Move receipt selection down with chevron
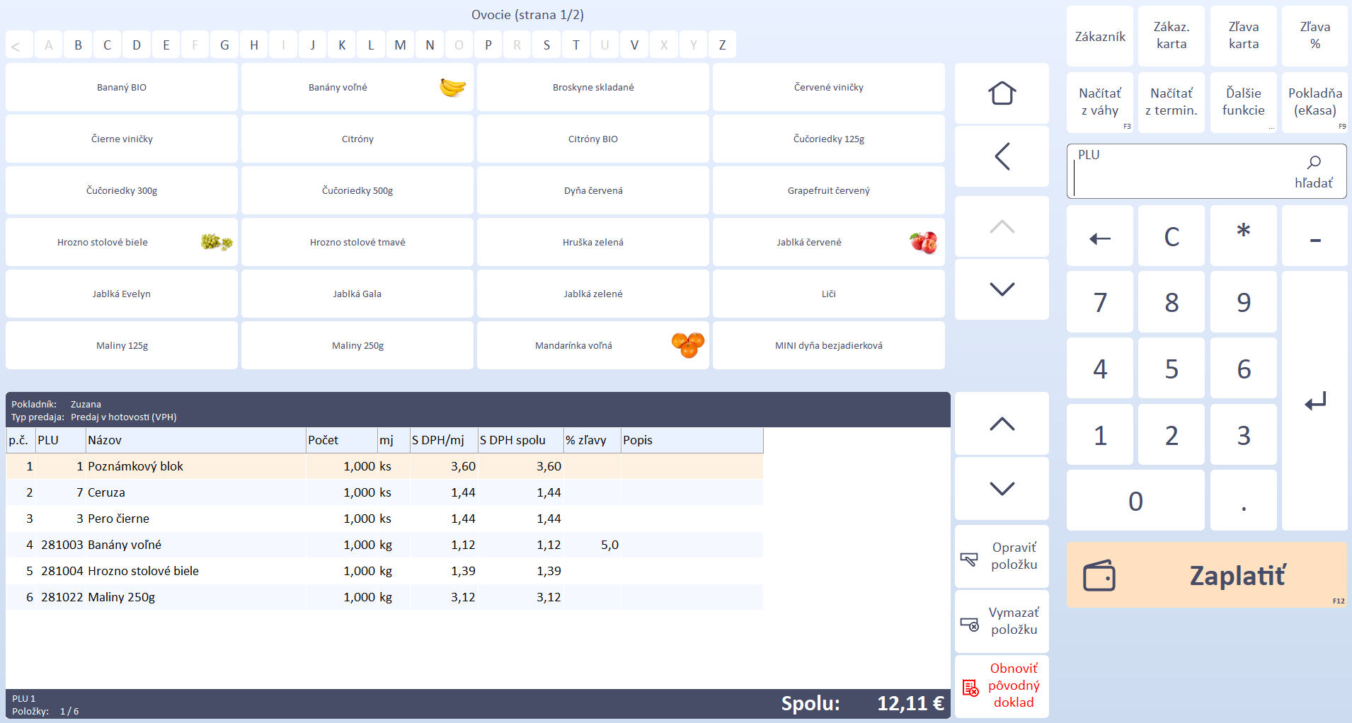Viewport: 1352px width, 723px height. click(x=1002, y=488)
